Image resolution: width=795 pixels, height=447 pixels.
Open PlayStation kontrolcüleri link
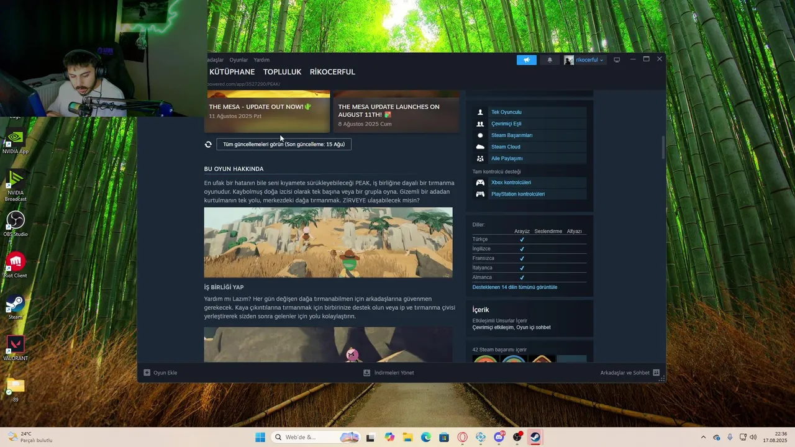point(518,194)
